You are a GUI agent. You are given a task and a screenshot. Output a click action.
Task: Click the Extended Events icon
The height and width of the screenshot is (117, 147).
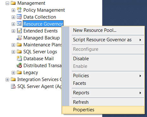pyautogui.click(x=19, y=31)
